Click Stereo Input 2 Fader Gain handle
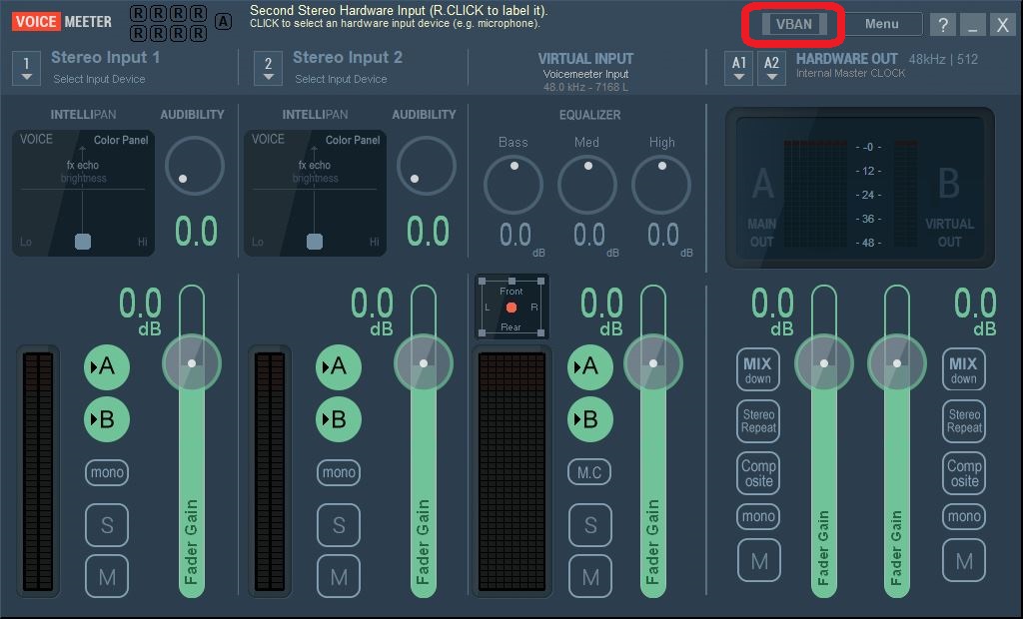1023x619 pixels. (424, 363)
